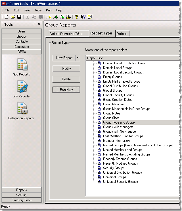Click the help balloon question icon
This screenshot has width=182, height=211.
click(x=90, y=17)
